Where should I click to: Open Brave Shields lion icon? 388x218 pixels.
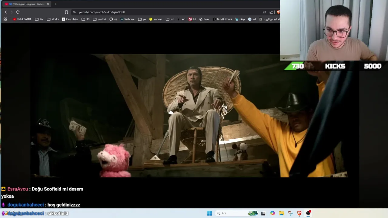(x=278, y=12)
